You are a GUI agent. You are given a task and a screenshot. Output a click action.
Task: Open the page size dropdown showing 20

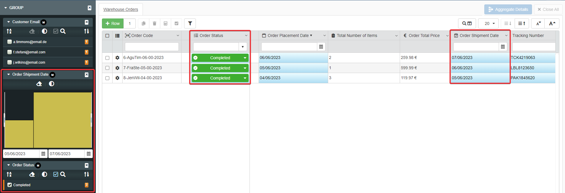pos(488,23)
